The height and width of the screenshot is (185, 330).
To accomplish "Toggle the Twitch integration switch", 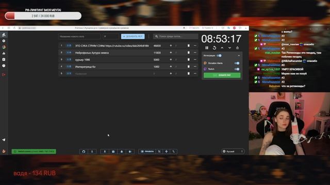I will point(237,69).
